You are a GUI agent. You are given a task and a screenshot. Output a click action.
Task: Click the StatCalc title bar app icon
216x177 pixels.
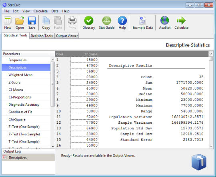(x=4, y=5)
